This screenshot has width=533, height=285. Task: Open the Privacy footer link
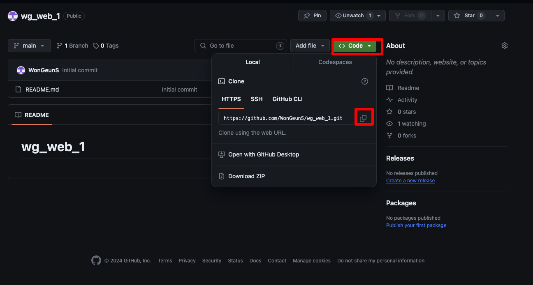click(x=187, y=261)
